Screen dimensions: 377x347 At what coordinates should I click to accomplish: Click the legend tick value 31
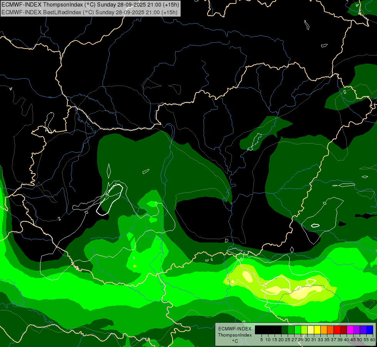pos(314,340)
